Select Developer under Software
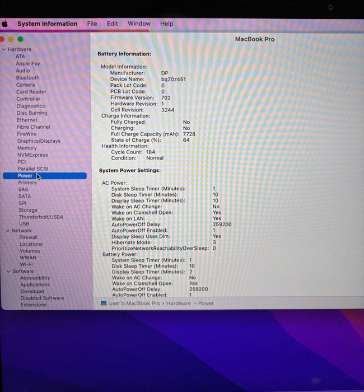 pos(32,292)
